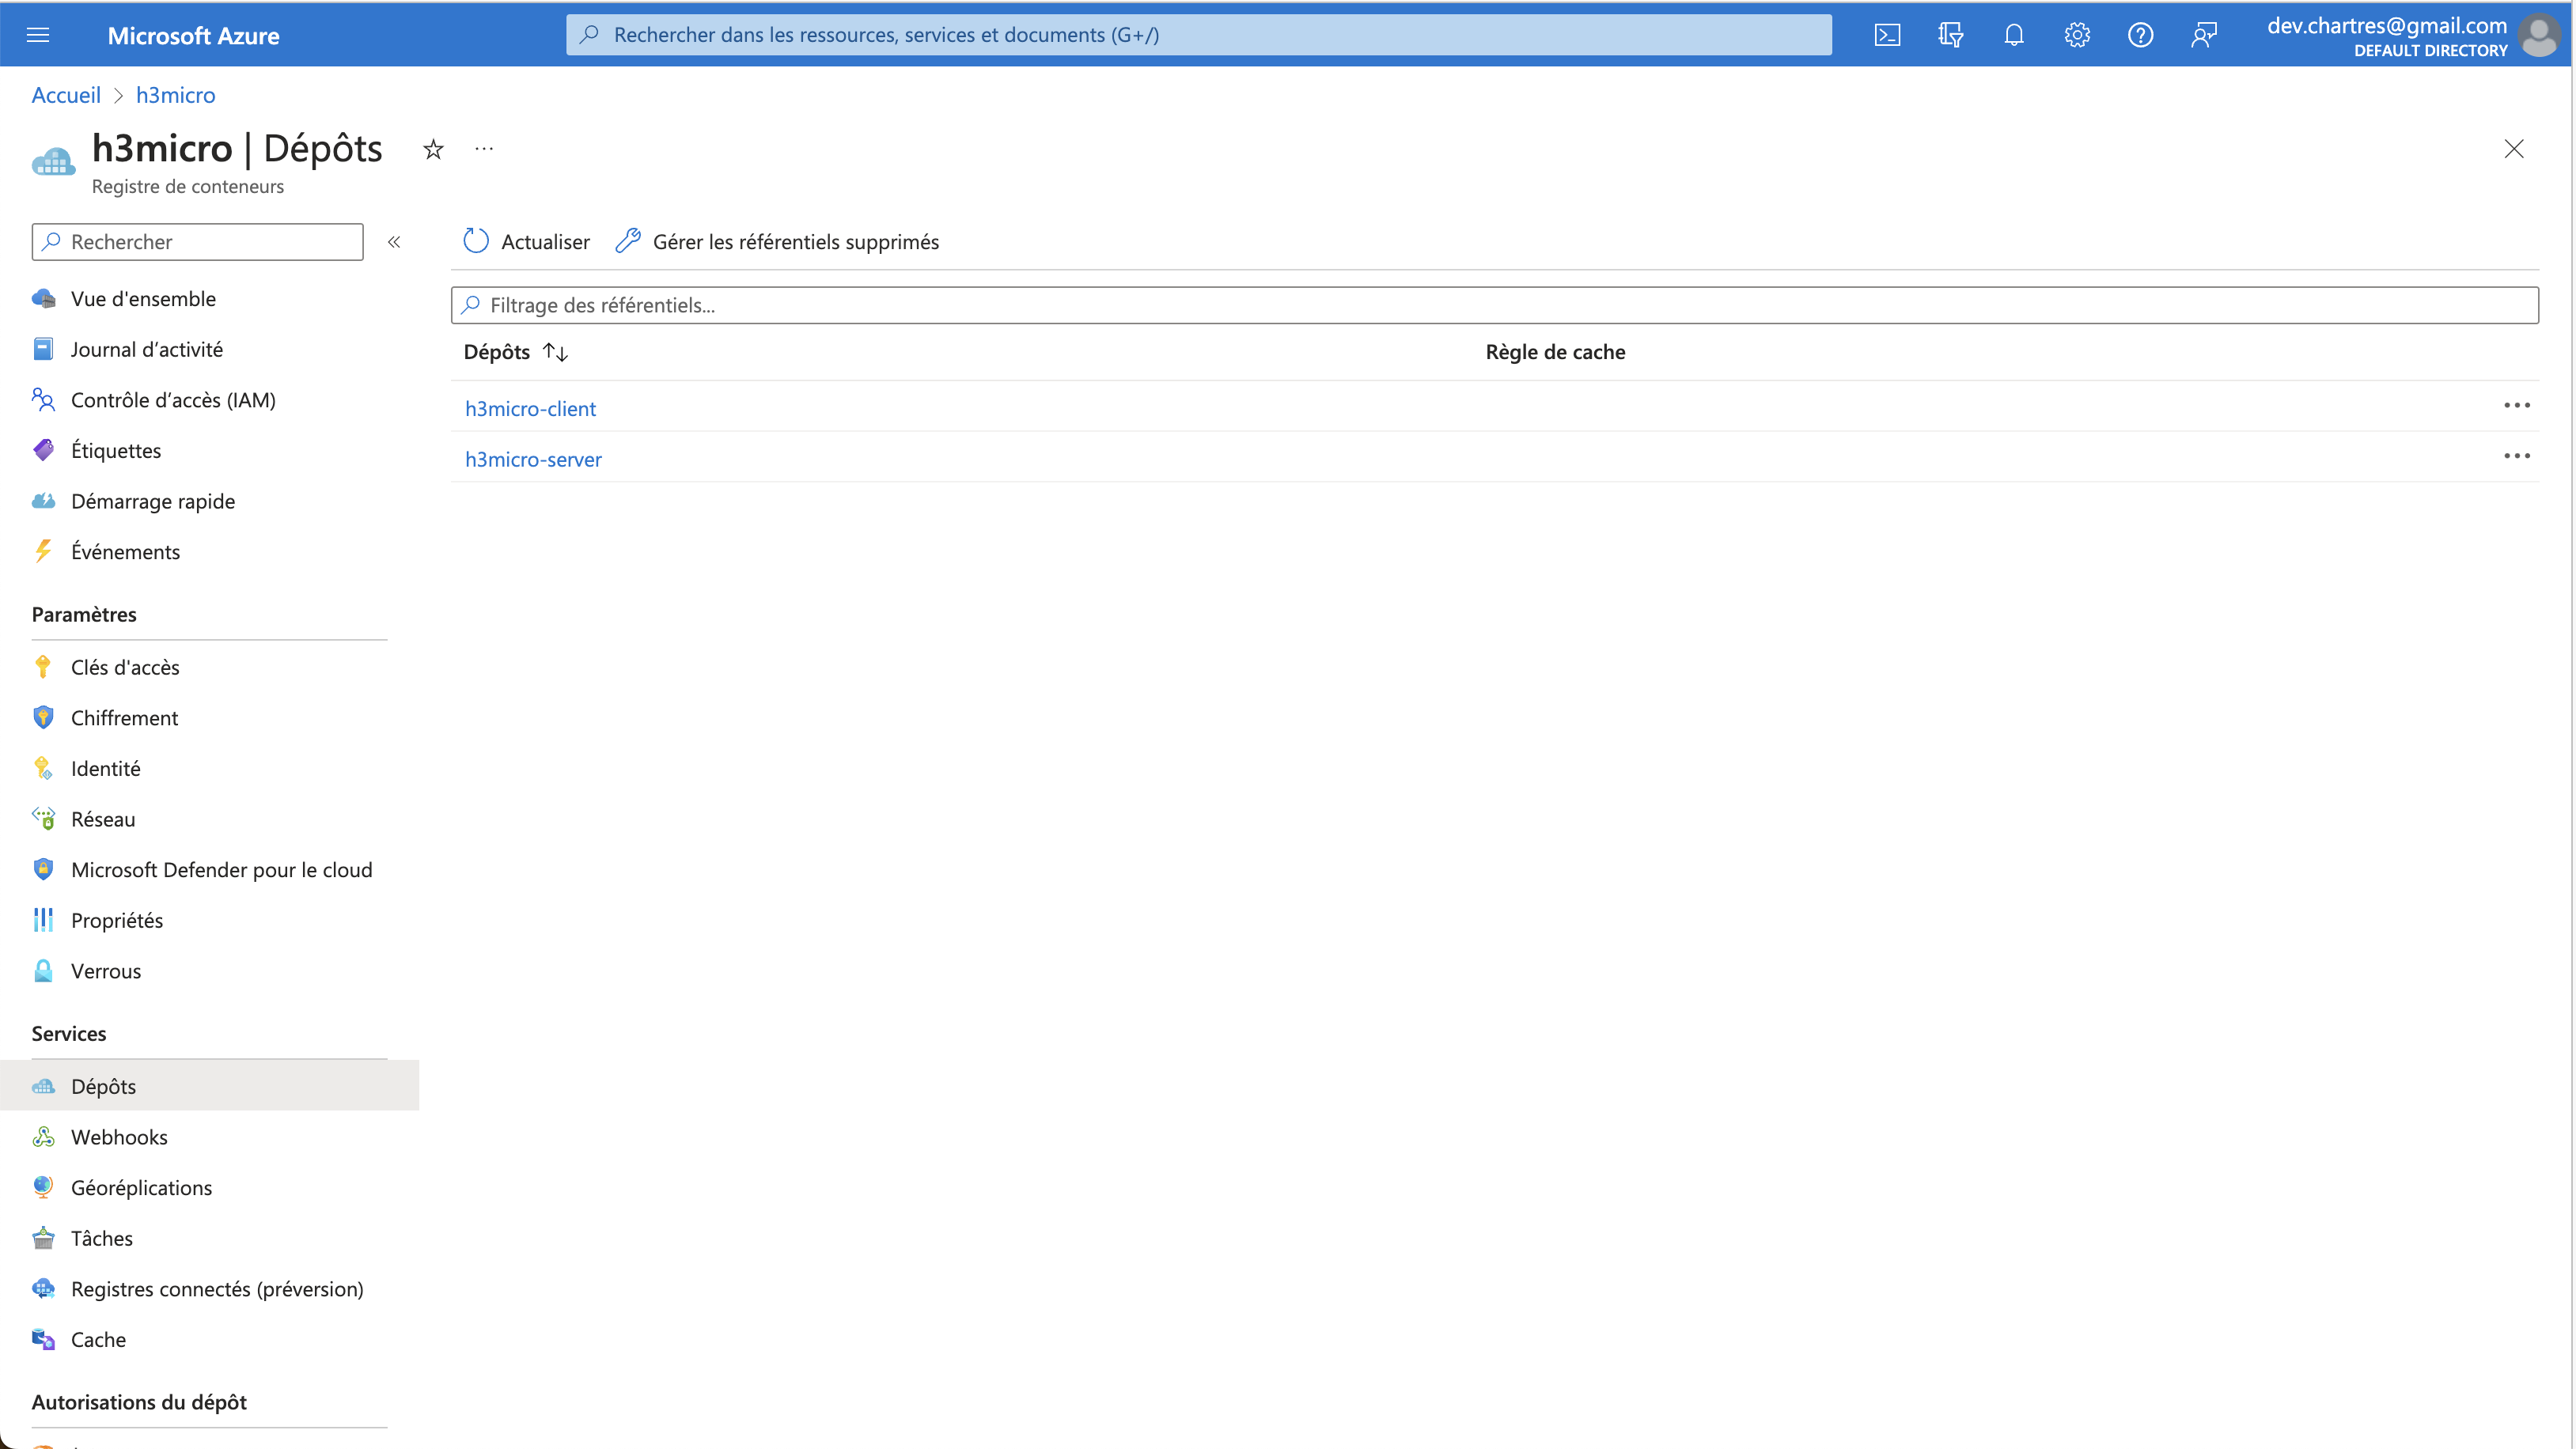Image resolution: width=2576 pixels, height=1449 pixels.
Task: Close the h3micro Dépôts blade
Action: click(x=2513, y=149)
